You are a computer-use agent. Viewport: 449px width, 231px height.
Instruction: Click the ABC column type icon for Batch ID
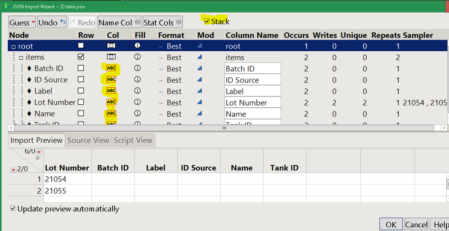111,68
